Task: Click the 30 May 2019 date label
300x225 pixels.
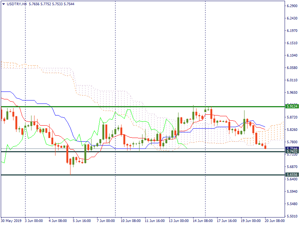Action: click(12, 220)
